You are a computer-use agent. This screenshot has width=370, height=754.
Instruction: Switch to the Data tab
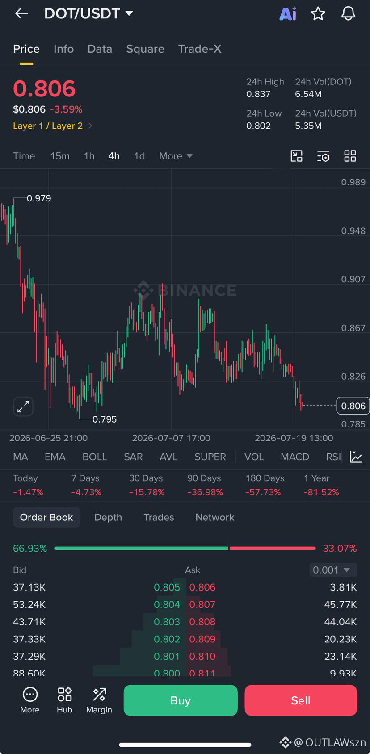[100, 49]
